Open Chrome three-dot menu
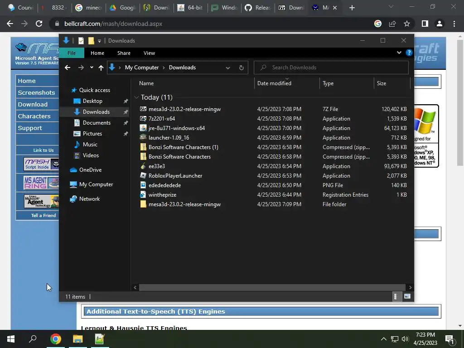Viewport: 464px width, 348px height. point(454,24)
